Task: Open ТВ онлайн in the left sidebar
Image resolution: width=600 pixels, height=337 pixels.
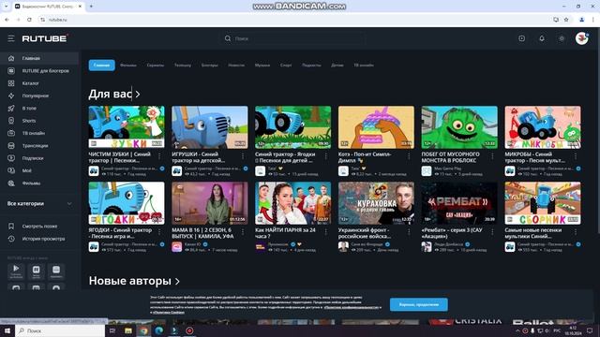Action: pyautogui.click(x=39, y=133)
